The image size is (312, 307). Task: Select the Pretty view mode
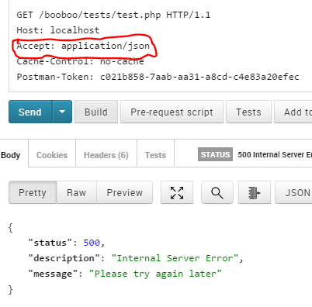(33, 192)
